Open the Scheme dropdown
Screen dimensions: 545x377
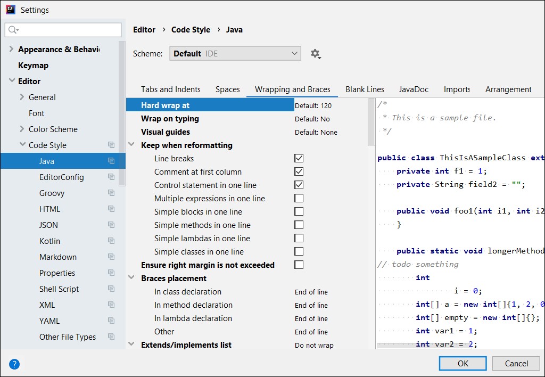235,54
